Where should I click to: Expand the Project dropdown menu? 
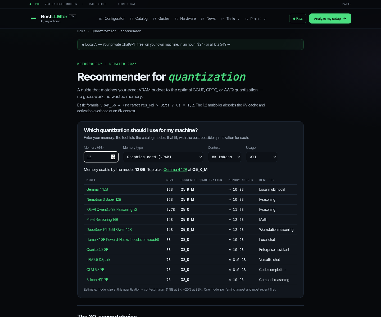click(255, 19)
